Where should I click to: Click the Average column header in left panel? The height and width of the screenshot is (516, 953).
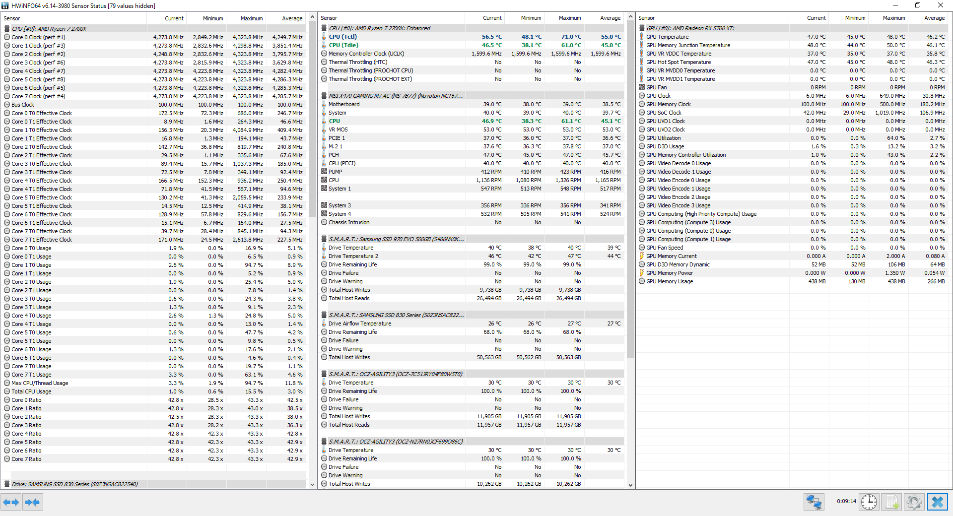point(286,18)
